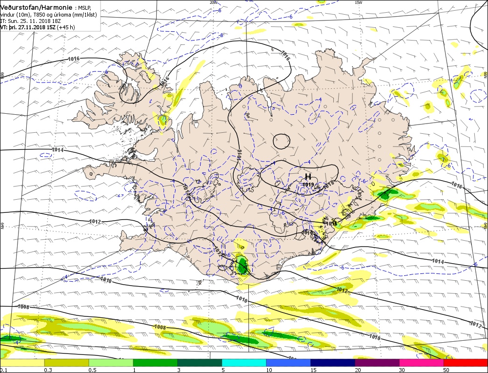Click the legend value label 15
Viewport: 488px width, 373px height.
coord(313,370)
